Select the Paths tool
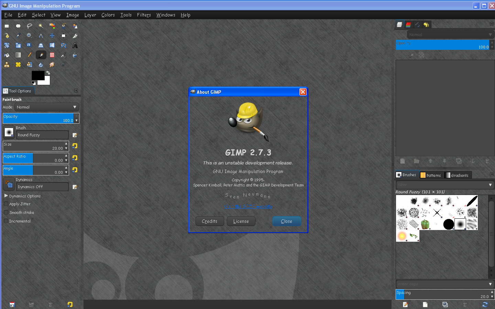This screenshot has height=309, width=495. click(7, 36)
